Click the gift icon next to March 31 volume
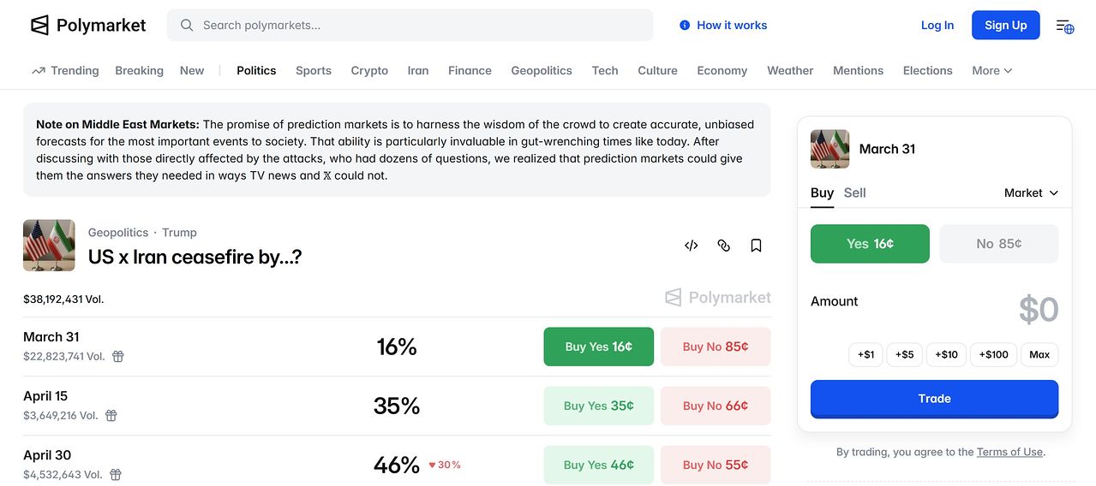Image resolution: width=1096 pixels, height=486 pixels. point(118,356)
